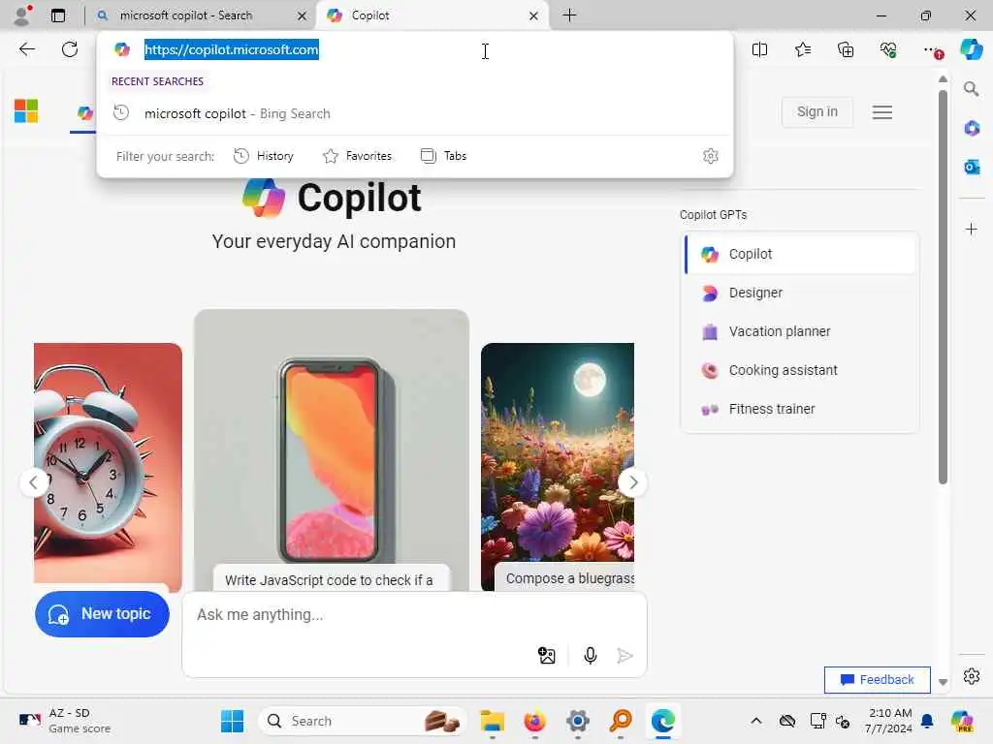This screenshot has width=993, height=744.
Task: Select the Designer GPT
Action: point(800,293)
